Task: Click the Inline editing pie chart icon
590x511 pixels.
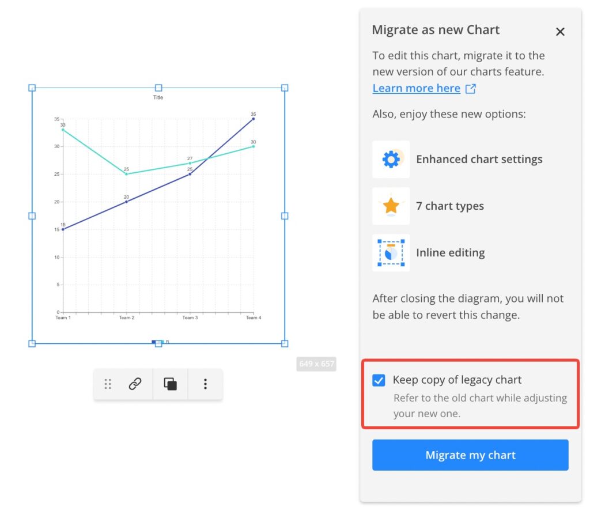Action: coord(391,252)
